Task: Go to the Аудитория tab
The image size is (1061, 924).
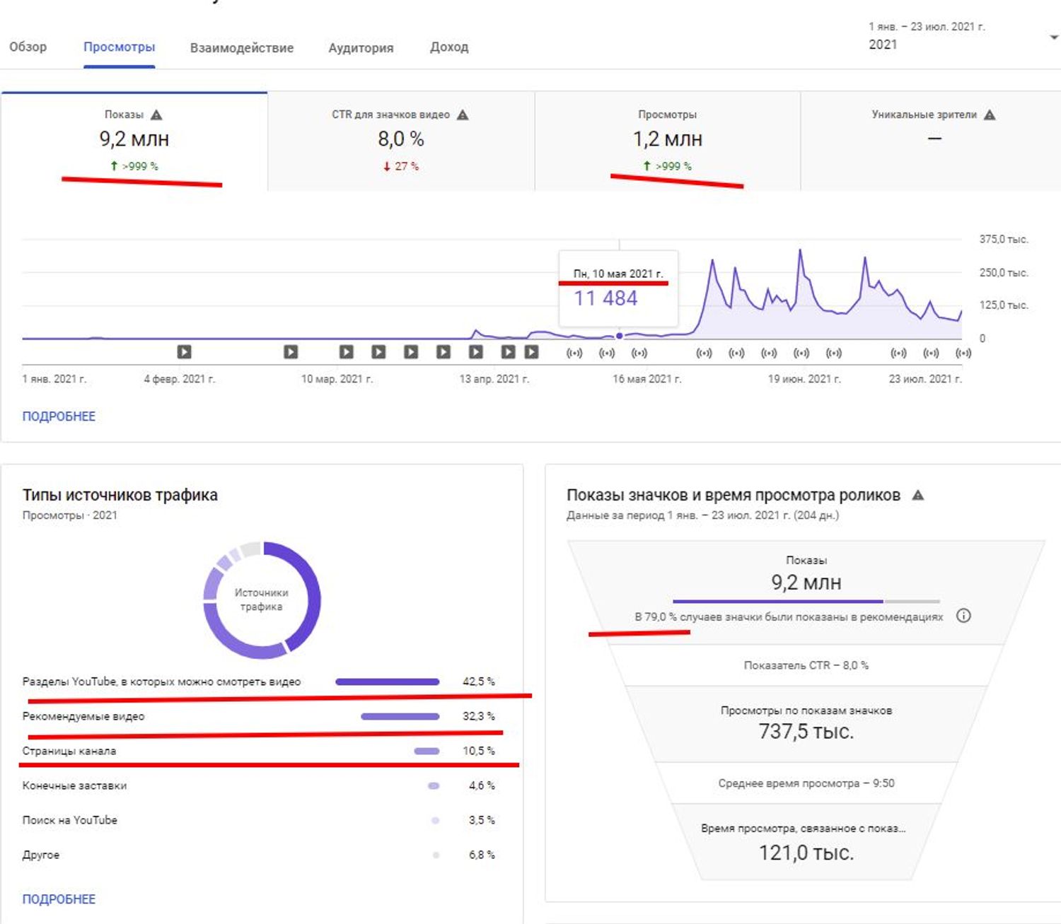Action: [361, 47]
